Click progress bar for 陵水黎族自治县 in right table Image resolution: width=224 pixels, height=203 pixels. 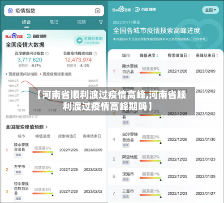(x=150, y=73)
